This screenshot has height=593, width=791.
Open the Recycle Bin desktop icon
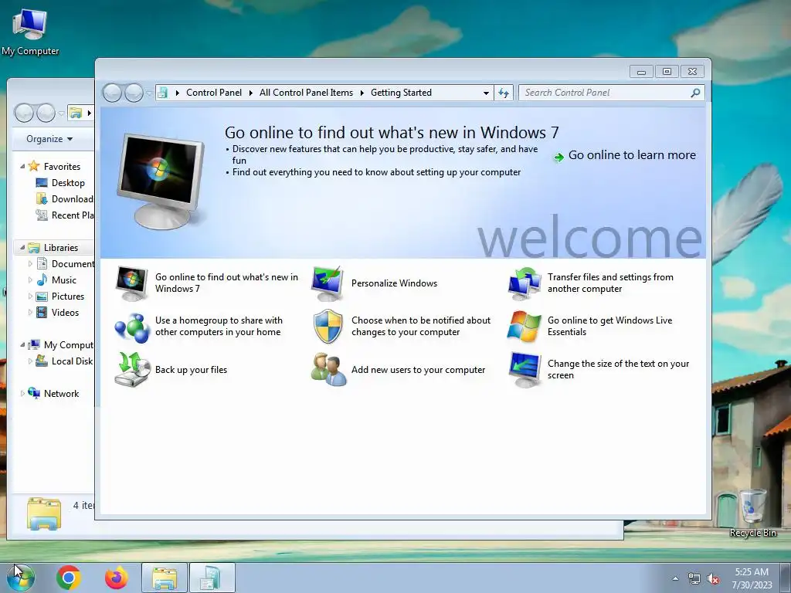(x=752, y=513)
